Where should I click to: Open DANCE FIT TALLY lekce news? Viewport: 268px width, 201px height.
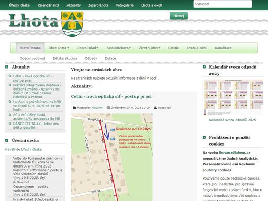(x=36, y=126)
